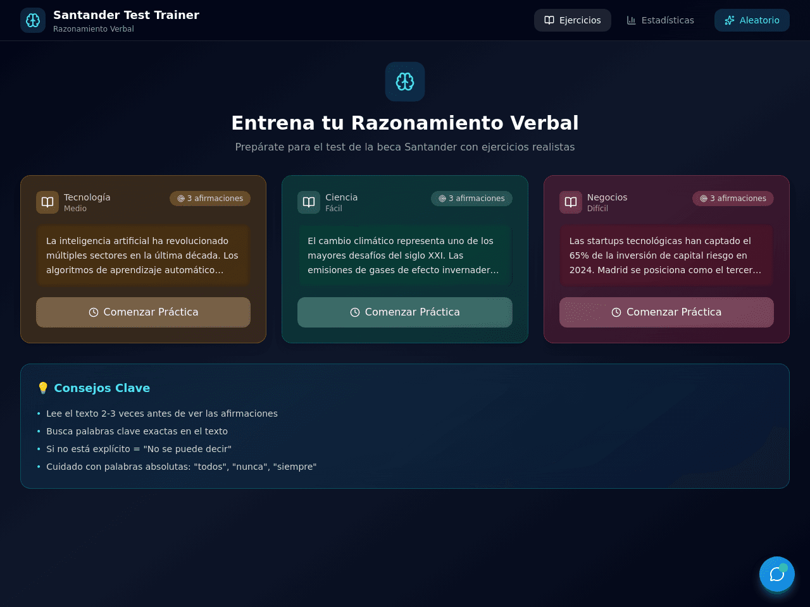This screenshot has width=810, height=607.
Task: Click tip 'Si no está explícito'
Action: (x=139, y=449)
